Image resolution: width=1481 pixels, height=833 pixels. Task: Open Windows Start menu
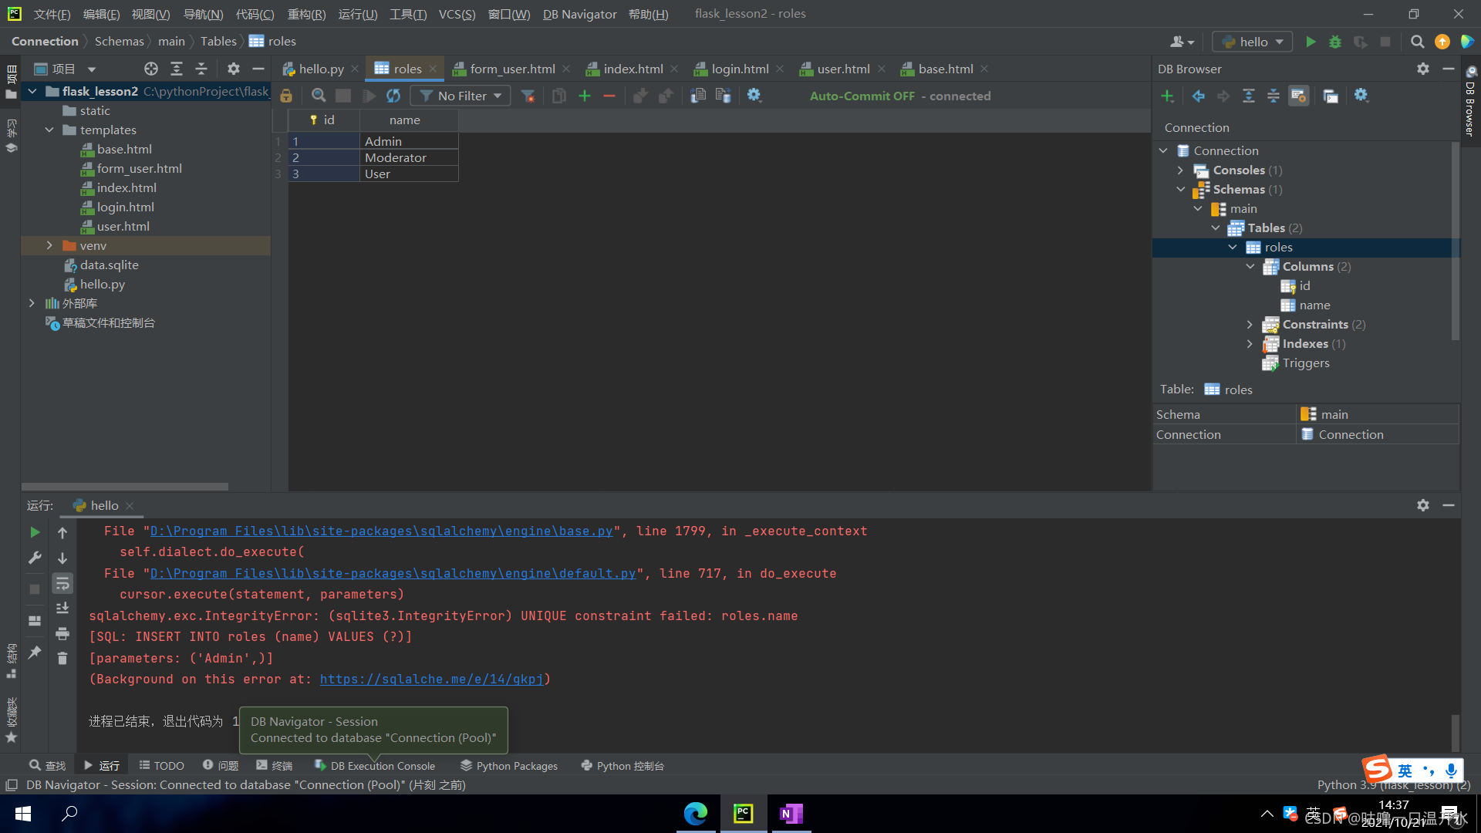tap(22, 813)
